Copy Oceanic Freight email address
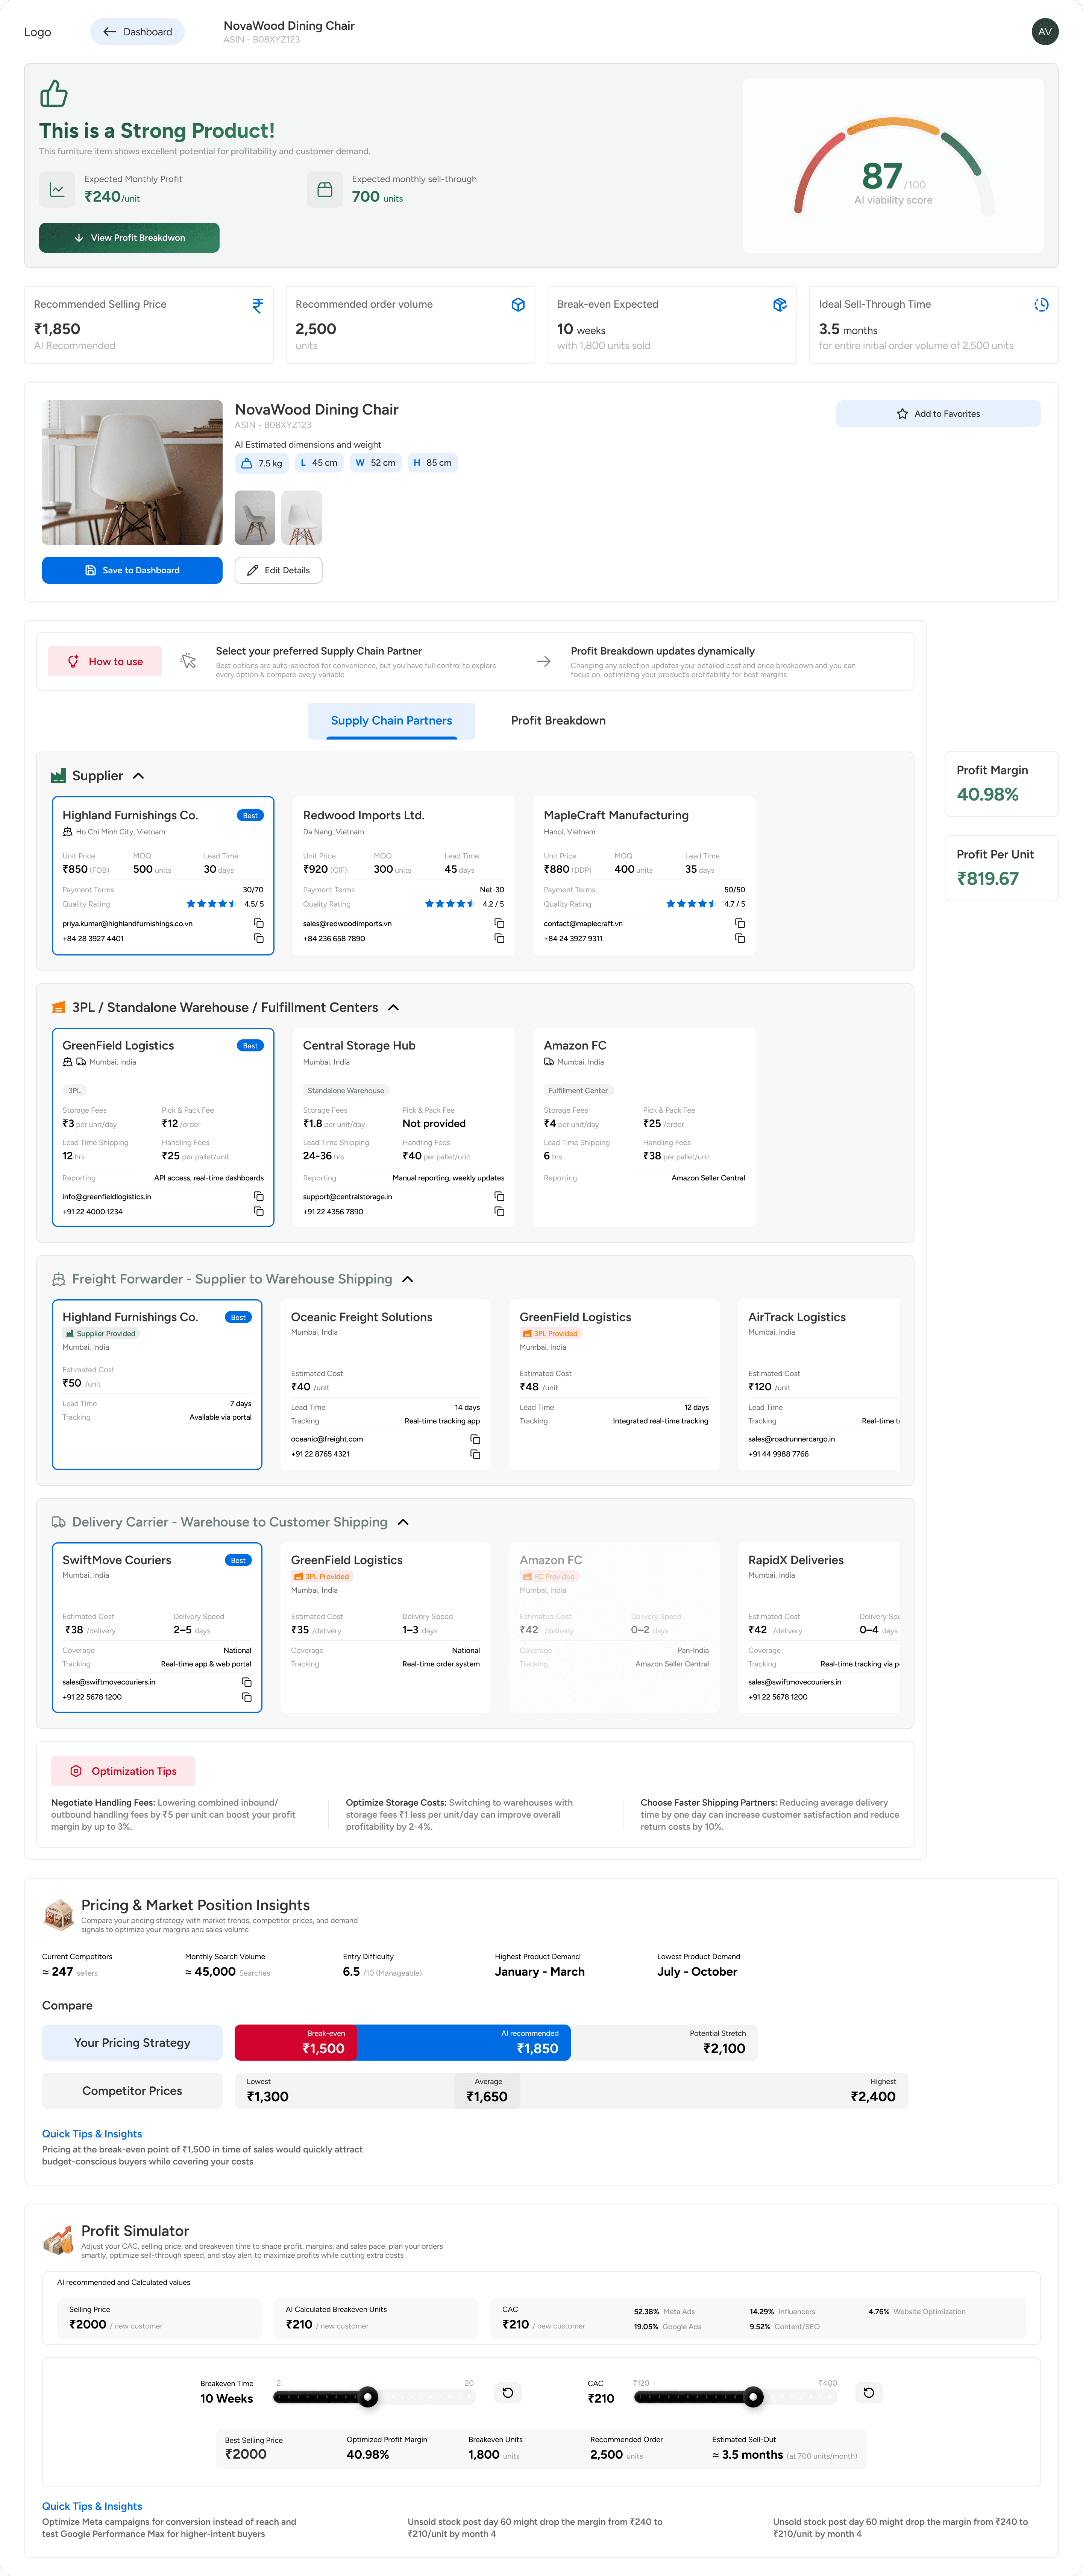1083x2576 pixels. 475,1439
